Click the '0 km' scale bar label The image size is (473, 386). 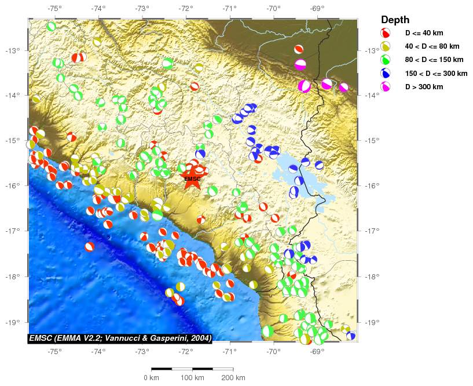point(151,378)
